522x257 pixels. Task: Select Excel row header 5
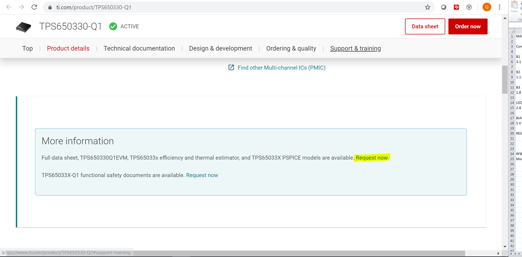512,57
